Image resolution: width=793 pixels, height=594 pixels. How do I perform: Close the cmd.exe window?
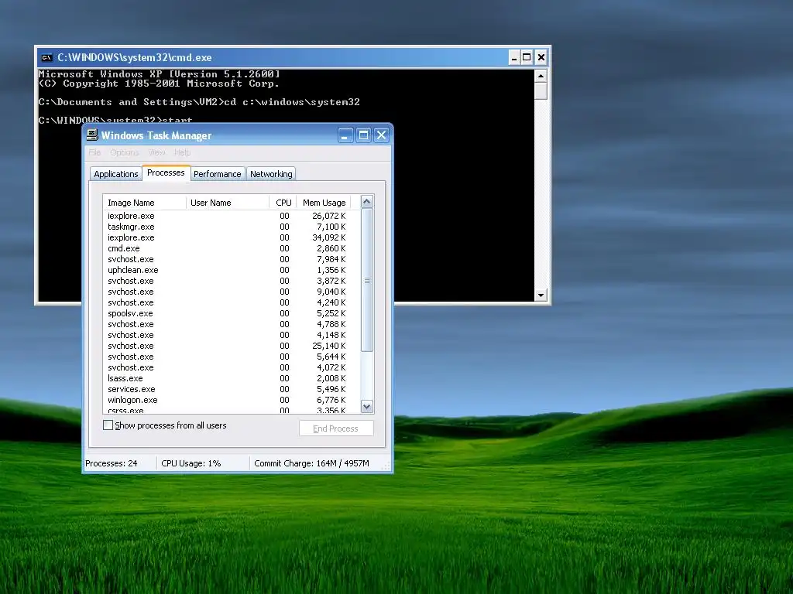click(x=541, y=57)
